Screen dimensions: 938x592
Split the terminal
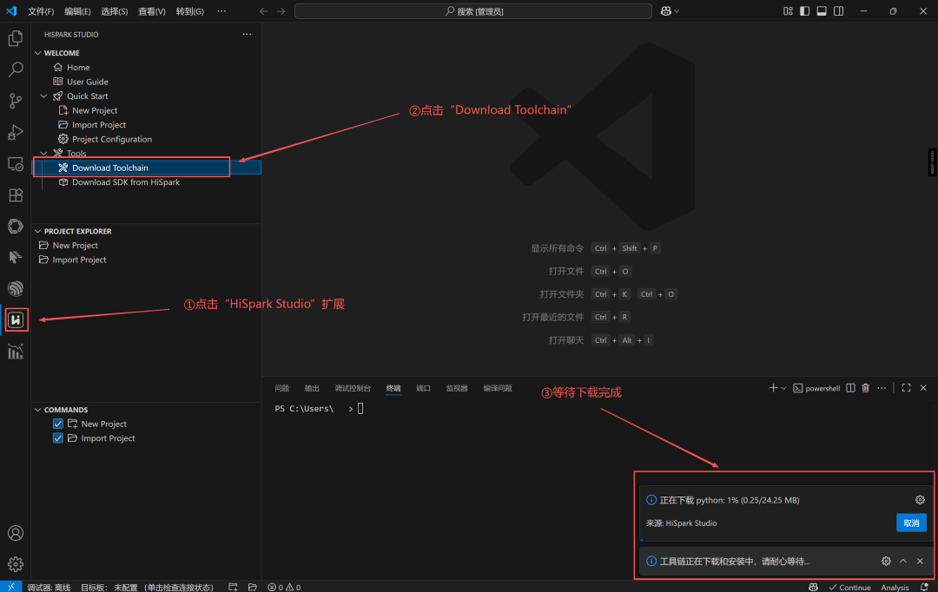(850, 388)
